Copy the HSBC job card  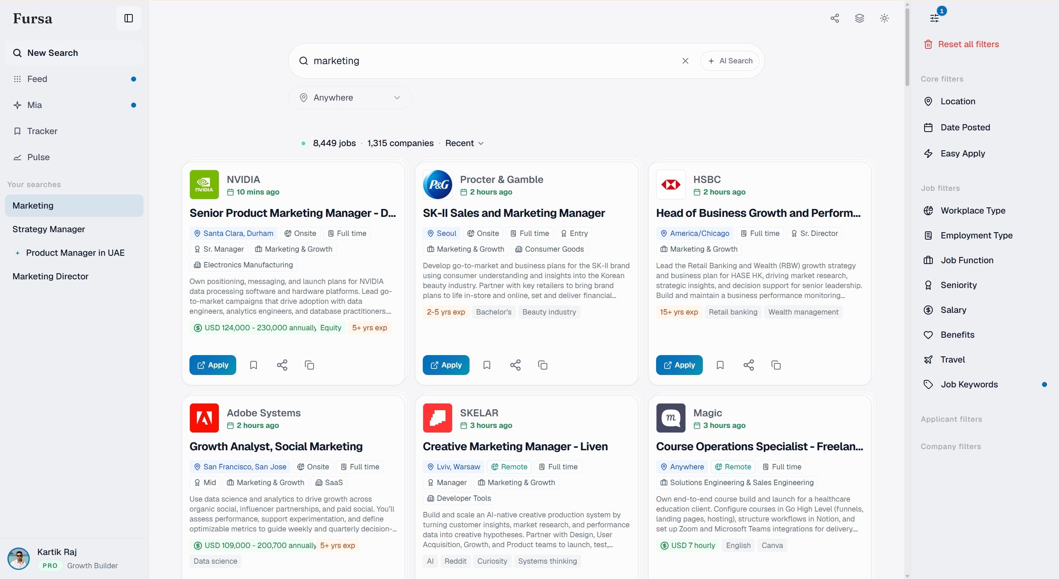776,365
